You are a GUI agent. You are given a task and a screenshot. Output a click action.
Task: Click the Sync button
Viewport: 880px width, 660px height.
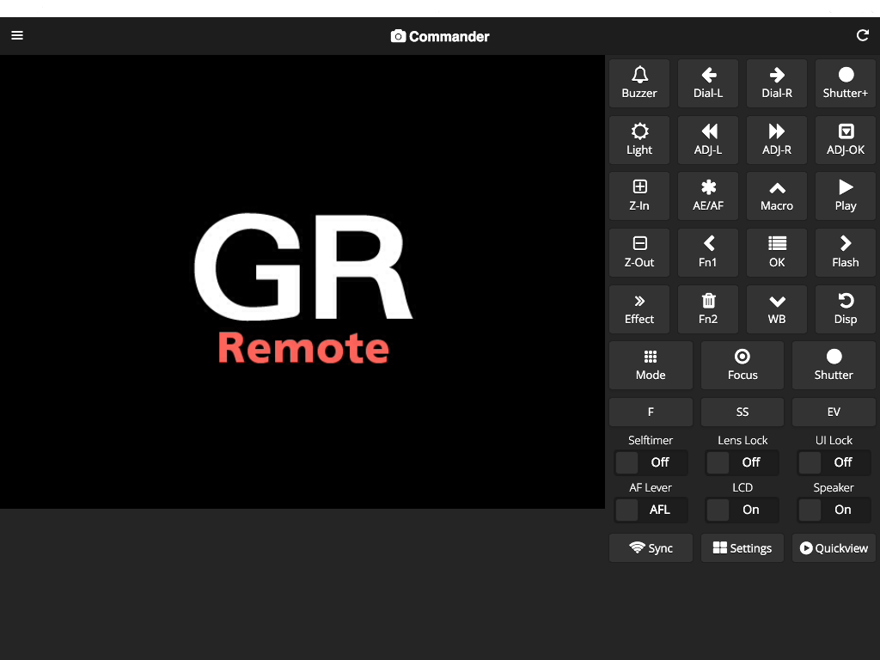(x=651, y=548)
